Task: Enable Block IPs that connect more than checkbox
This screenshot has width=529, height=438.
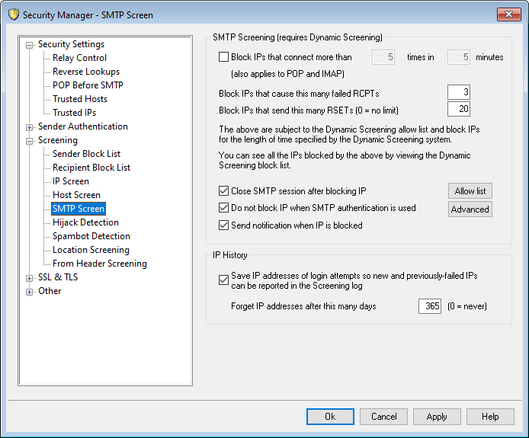Action: click(223, 57)
